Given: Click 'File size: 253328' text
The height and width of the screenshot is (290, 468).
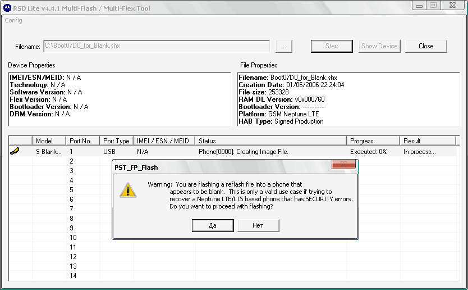Looking at the screenshot, I should (264, 92).
